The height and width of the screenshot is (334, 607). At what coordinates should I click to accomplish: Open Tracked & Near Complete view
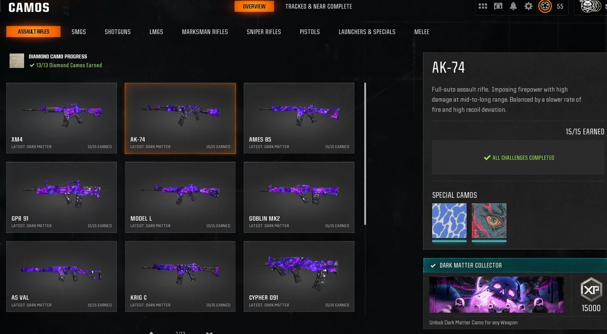click(x=319, y=7)
